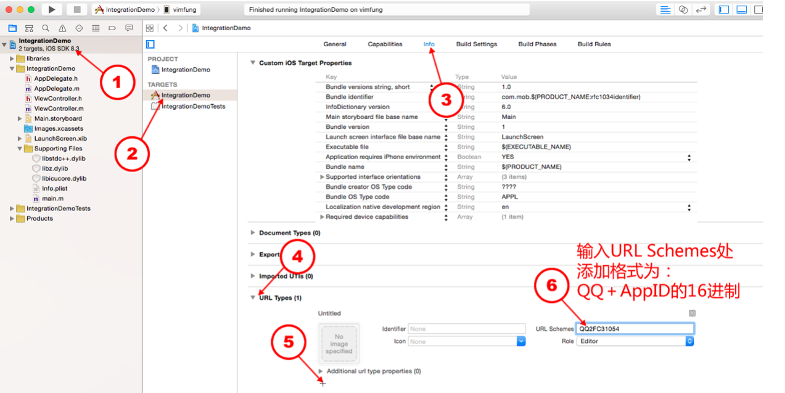Open the Symbol navigator

coord(29,28)
